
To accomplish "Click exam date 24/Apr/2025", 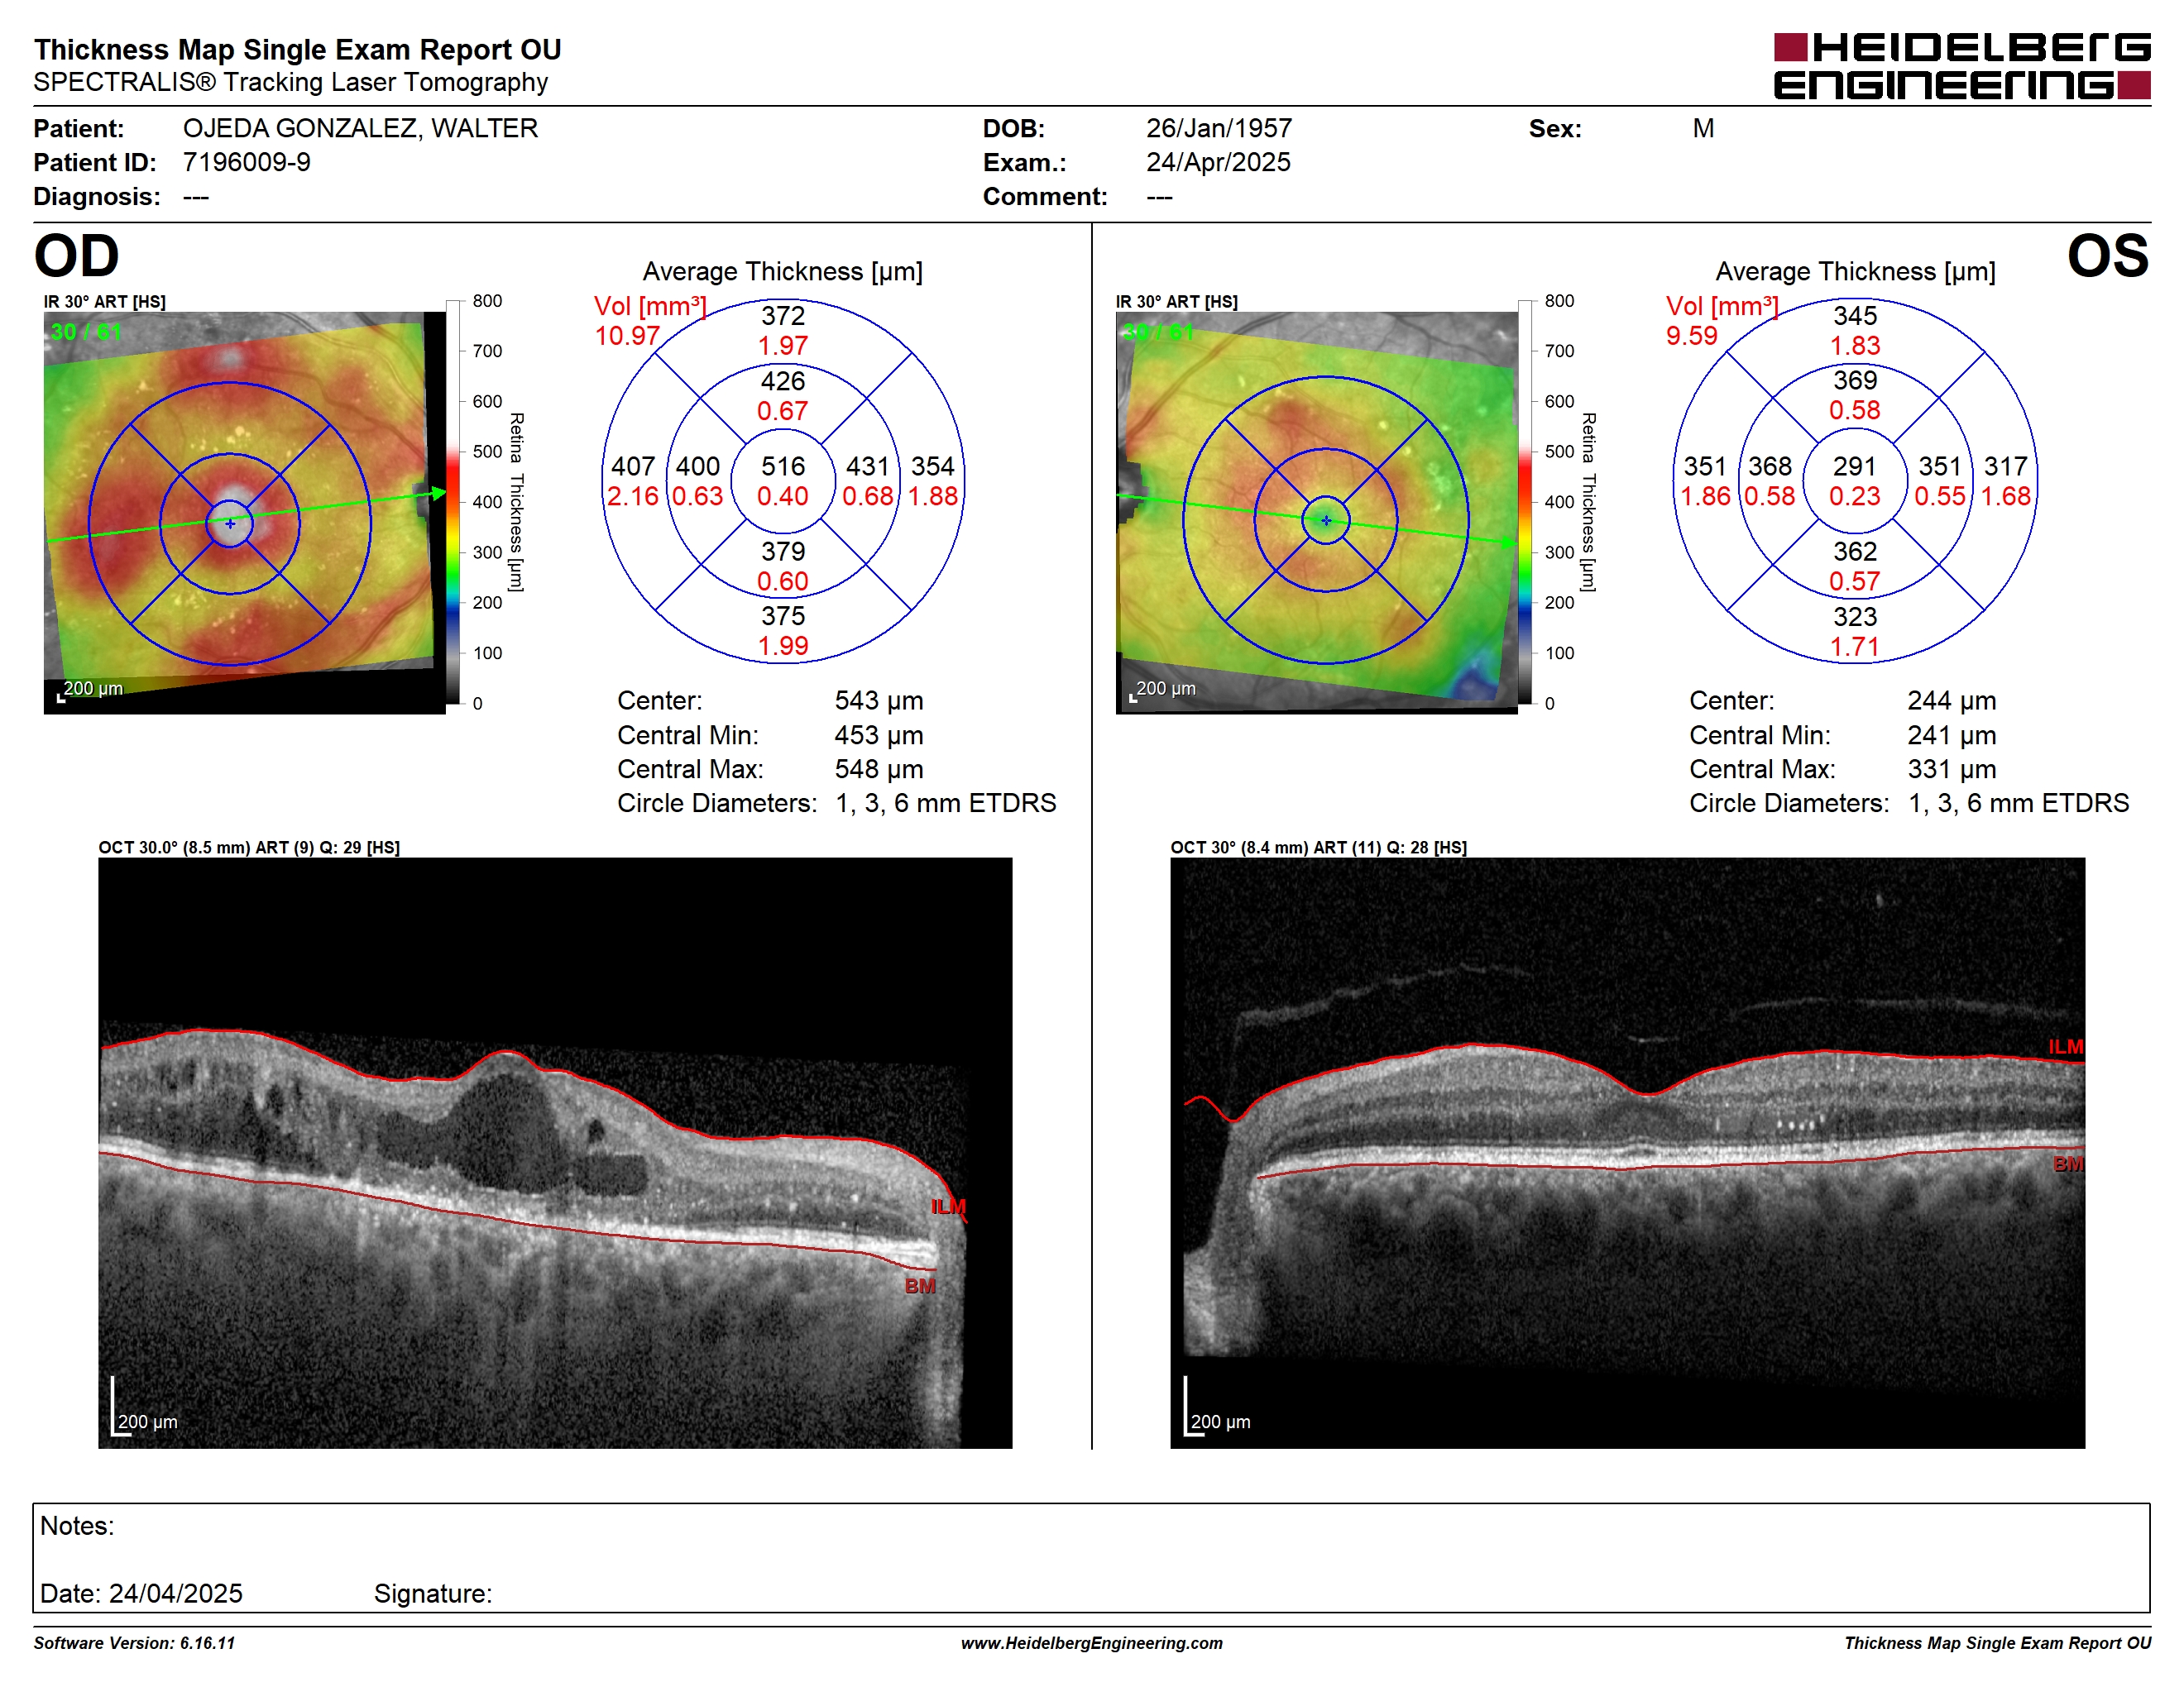I will tap(1217, 162).
